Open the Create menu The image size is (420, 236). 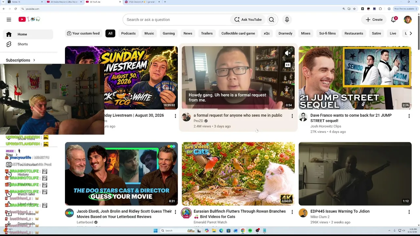pyautogui.click(x=374, y=20)
